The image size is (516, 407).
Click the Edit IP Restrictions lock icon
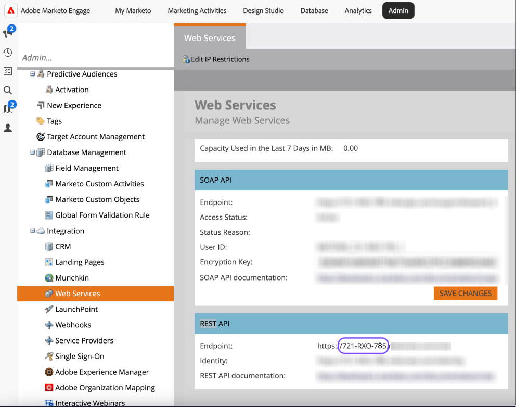tap(186, 59)
